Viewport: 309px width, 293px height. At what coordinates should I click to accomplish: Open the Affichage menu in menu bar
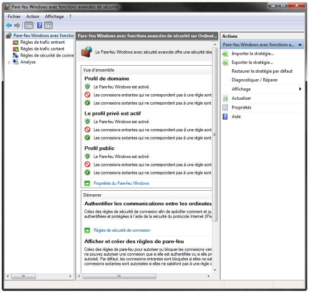(x=54, y=17)
